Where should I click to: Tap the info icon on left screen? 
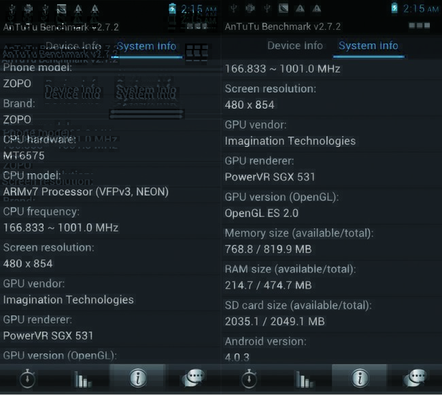[137, 379]
